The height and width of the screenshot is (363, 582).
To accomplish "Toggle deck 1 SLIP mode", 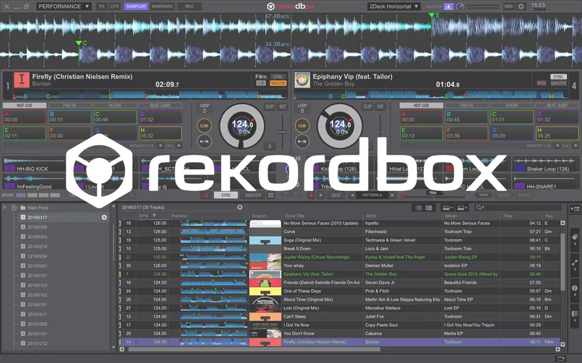I will coord(269,106).
